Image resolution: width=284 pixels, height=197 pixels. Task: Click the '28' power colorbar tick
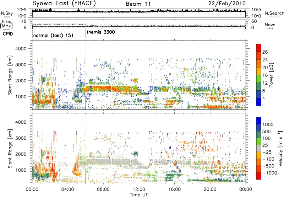point(265,52)
